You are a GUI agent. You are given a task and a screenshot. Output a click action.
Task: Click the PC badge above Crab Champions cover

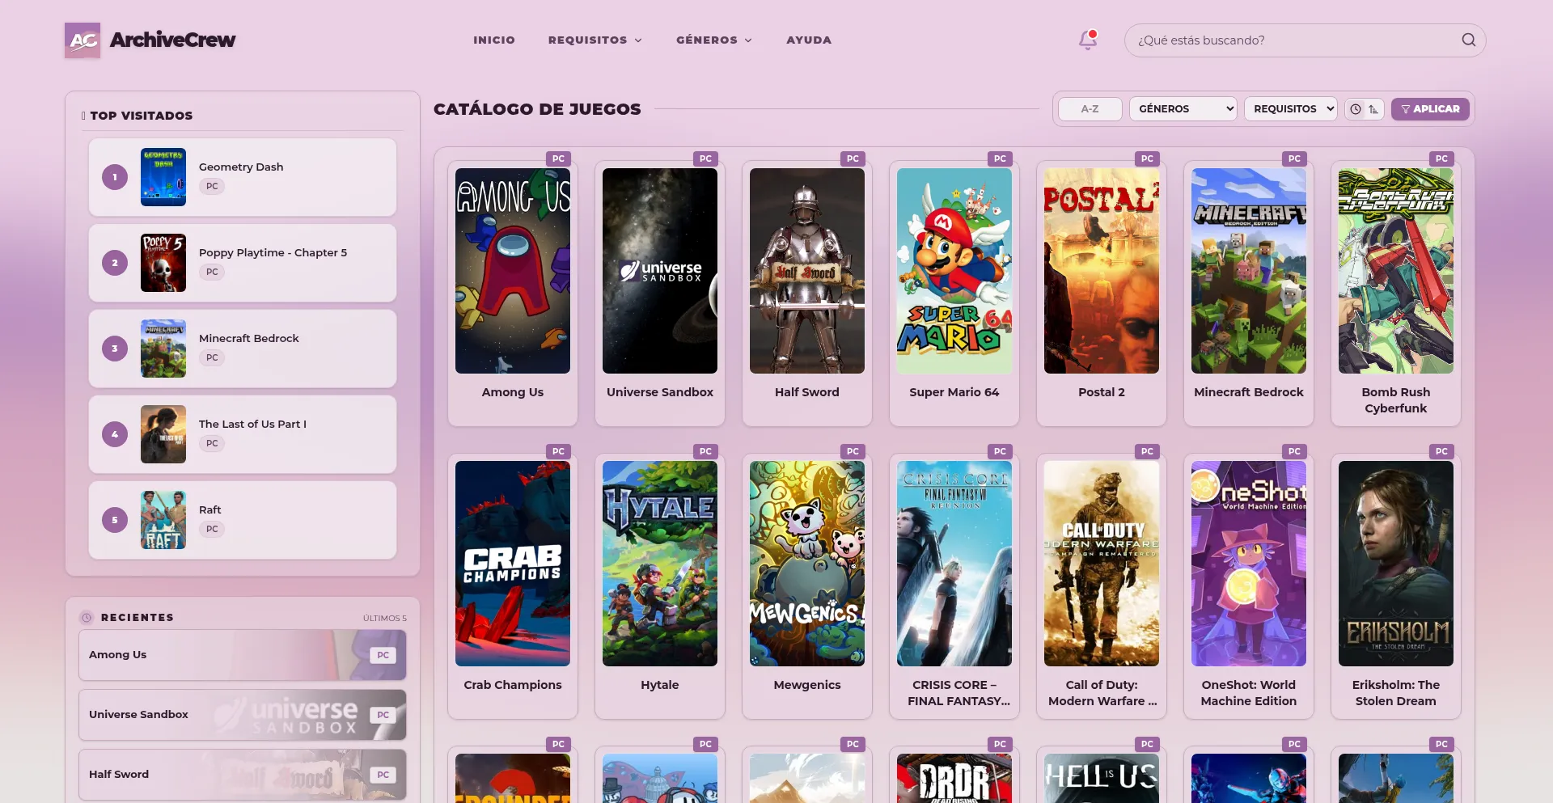(558, 451)
